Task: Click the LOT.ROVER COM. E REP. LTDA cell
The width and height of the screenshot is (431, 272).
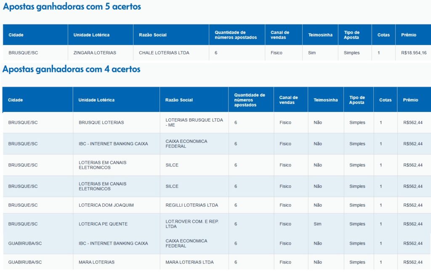Action: (x=192, y=224)
